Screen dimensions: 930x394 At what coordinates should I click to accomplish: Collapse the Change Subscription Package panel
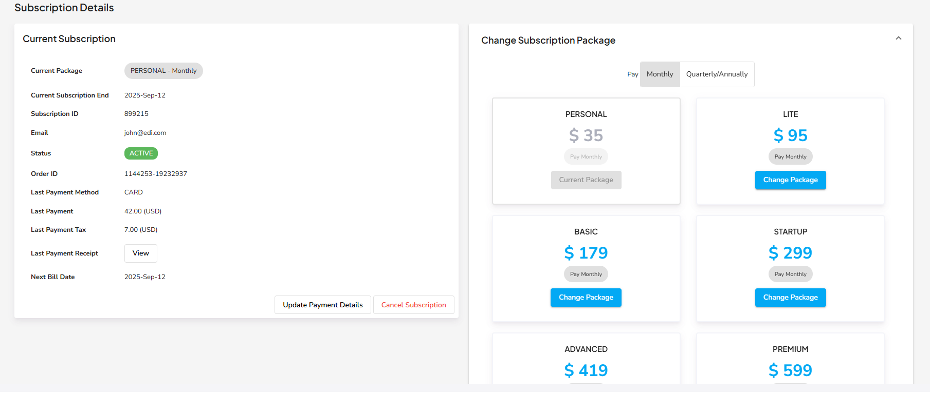[x=898, y=38]
